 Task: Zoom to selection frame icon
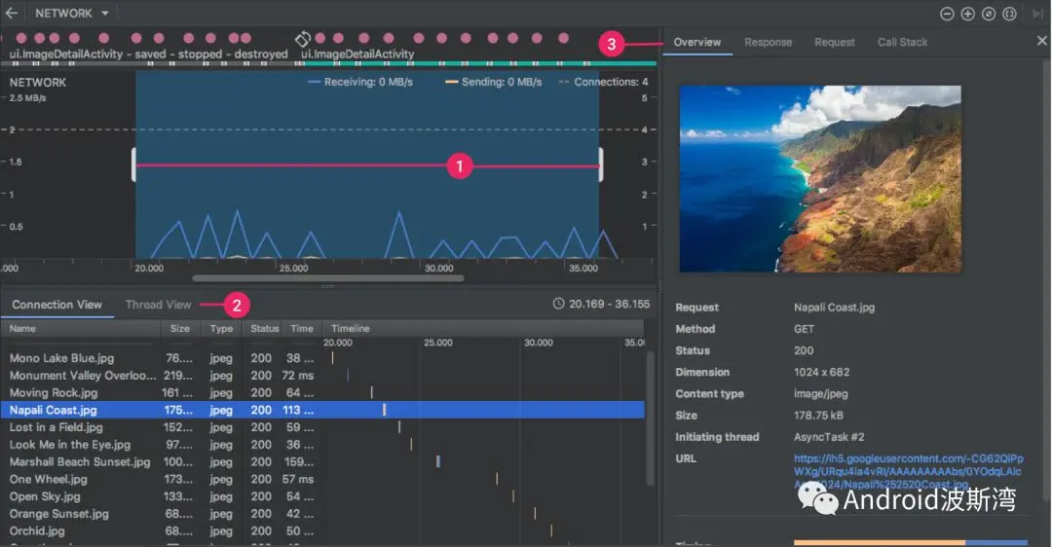[x=1009, y=14]
